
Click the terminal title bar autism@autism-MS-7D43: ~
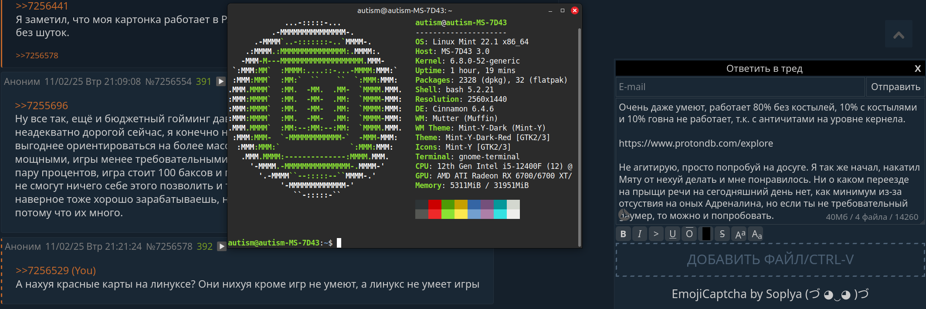[405, 10]
